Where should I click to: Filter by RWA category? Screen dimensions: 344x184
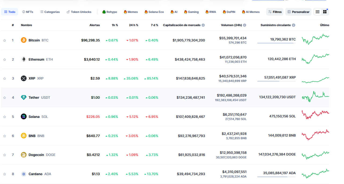[x=211, y=12]
